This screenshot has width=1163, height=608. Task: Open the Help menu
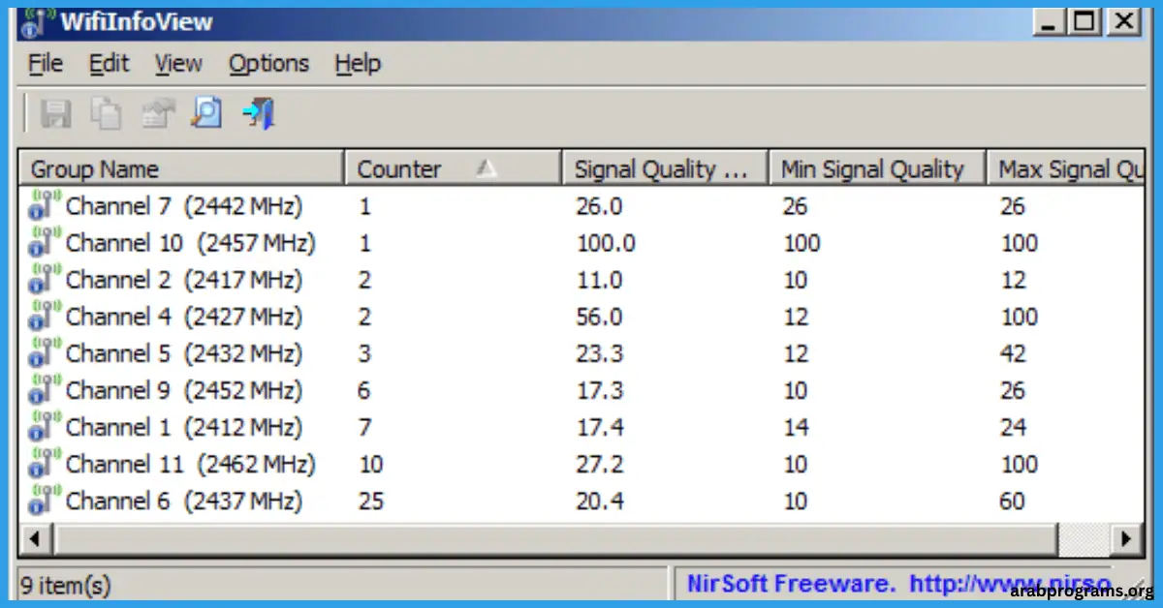358,64
